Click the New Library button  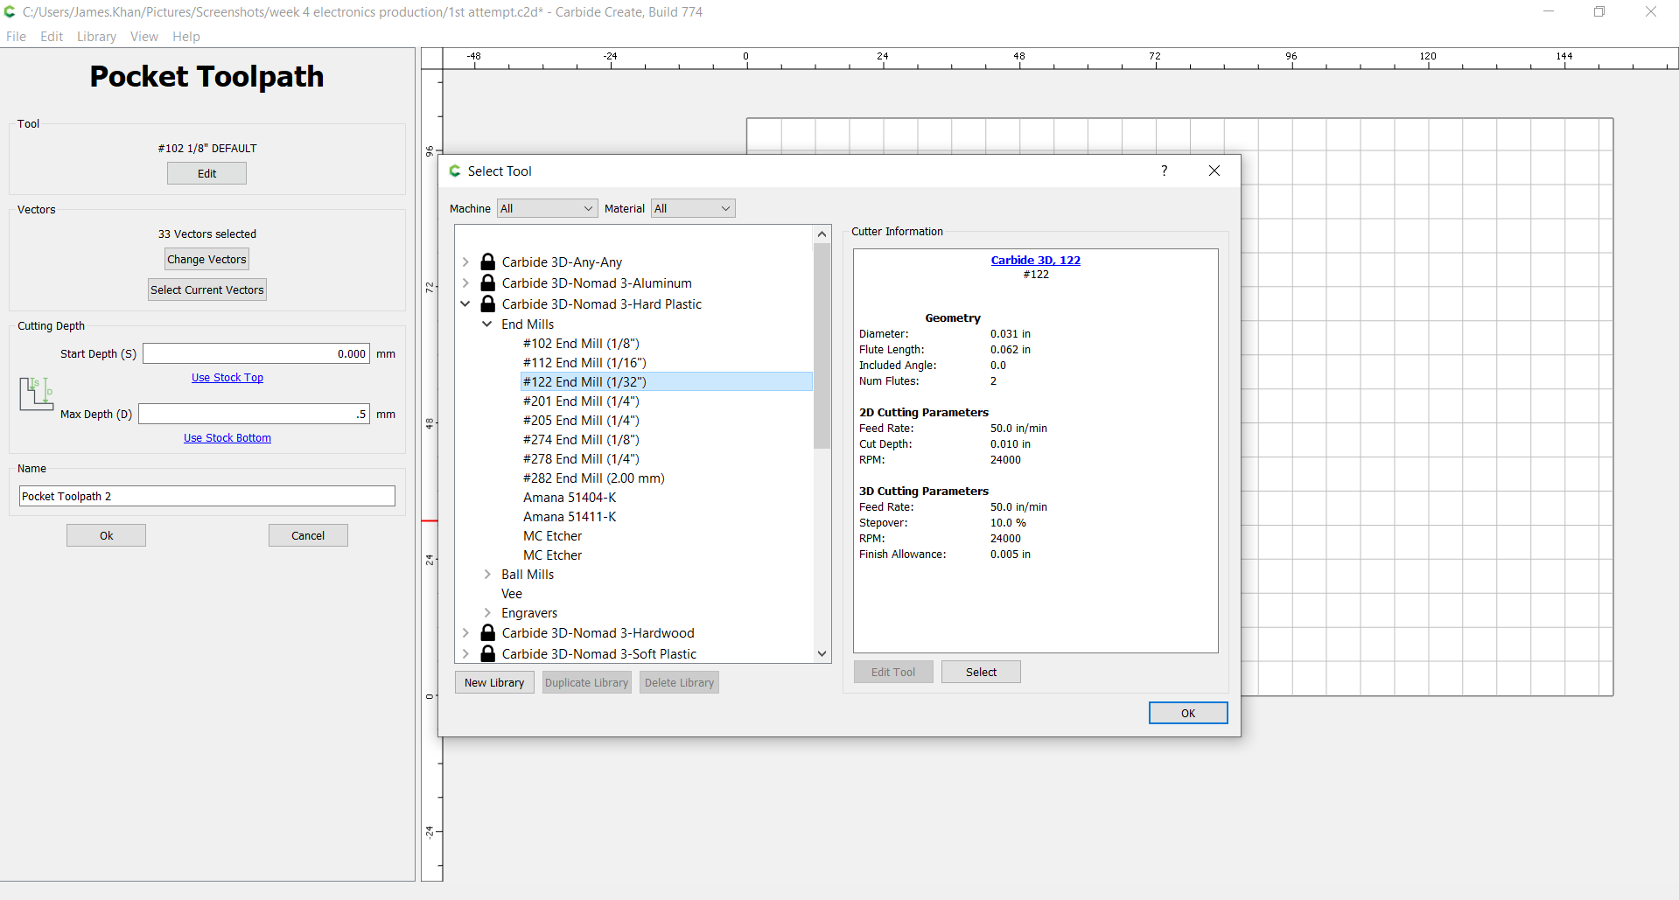(494, 682)
